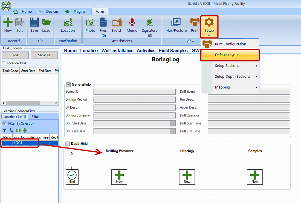Uncheck the Filter By Selection checkbox
Screen dimensions: 301x203
click(4, 123)
